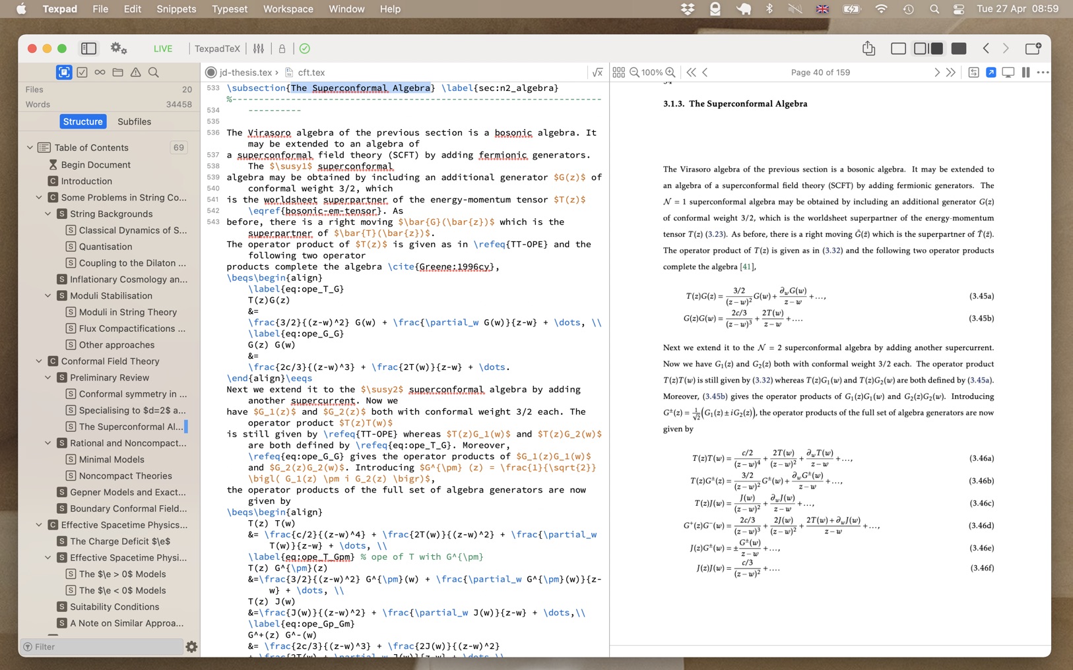Select the single-pane layout toggle
Image resolution: width=1073 pixels, height=670 pixels.
[897, 48]
